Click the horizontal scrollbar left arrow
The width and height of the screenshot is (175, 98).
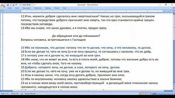point(1,91)
